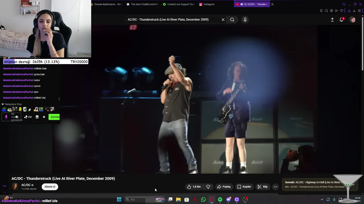This screenshot has width=364, height=204.
Task: Like the video with 1,8 Mn likes
Action: (194, 187)
